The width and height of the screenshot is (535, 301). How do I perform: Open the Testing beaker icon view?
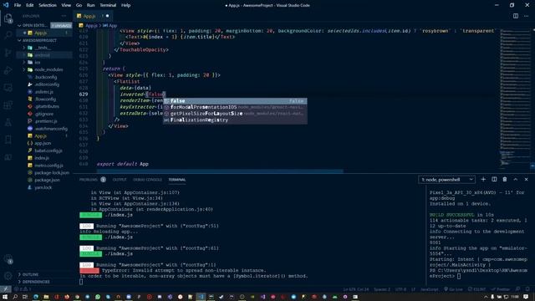(8, 122)
